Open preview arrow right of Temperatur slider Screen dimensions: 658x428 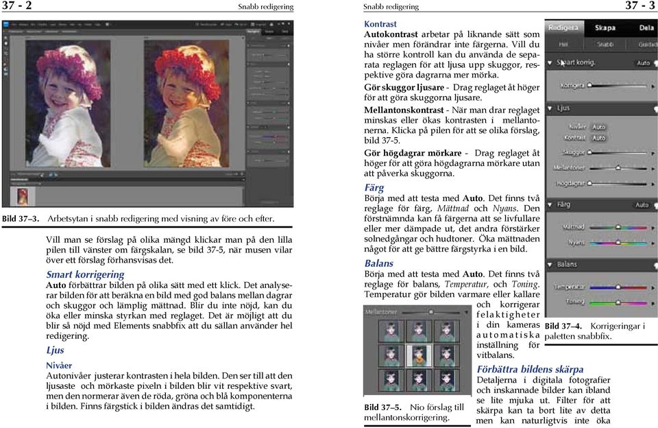(653, 287)
